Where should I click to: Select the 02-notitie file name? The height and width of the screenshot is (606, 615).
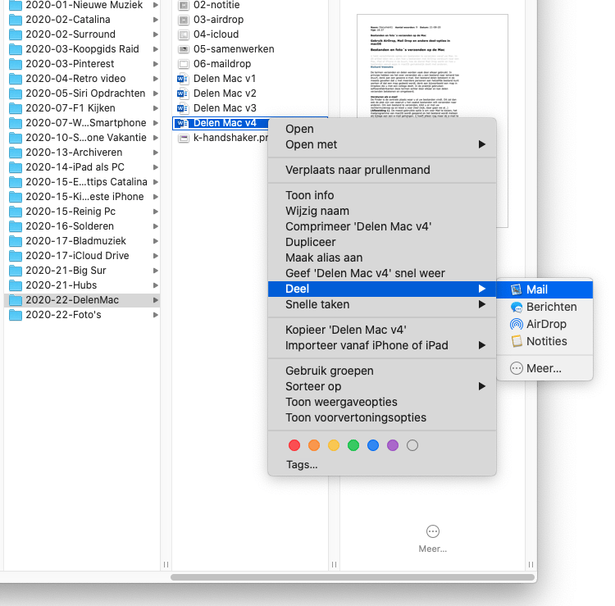216,5
